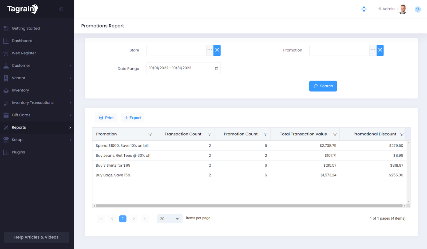Open Store lookup ellipsis button
The image size is (427, 249).
click(210, 50)
